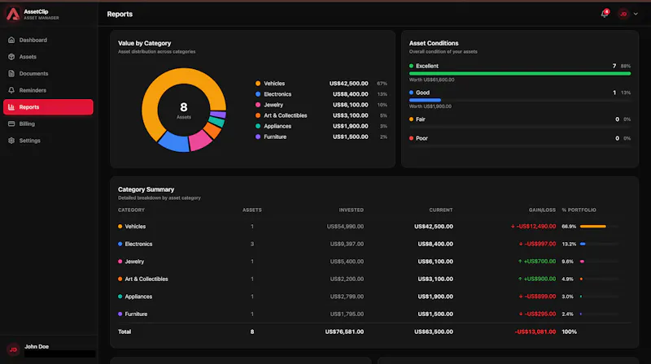
Task: Open the Assets page
Action: (48, 57)
